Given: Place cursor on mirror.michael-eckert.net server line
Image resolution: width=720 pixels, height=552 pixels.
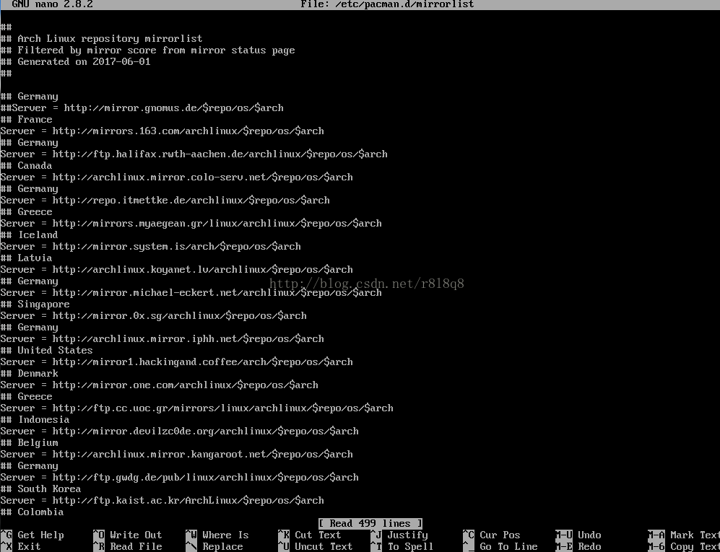Looking at the screenshot, I should coord(191,293).
